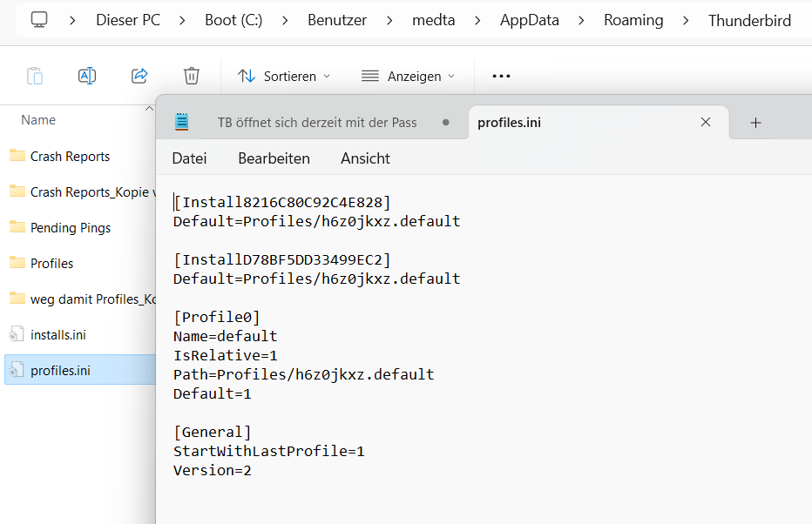
Task: Click the Name column header
Action: click(x=38, y=120)
